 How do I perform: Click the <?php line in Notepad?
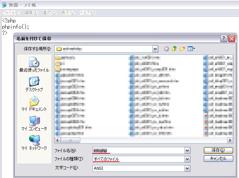pos(9,21)
